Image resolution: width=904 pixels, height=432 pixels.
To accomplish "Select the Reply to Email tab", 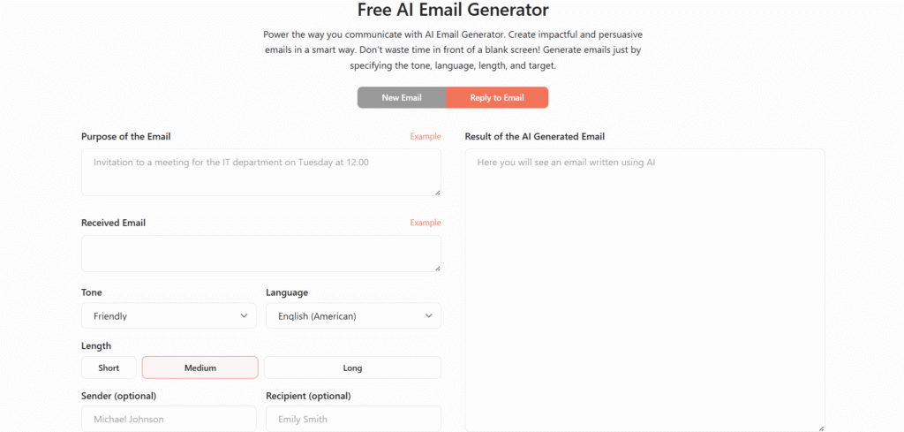I will 497,97.
